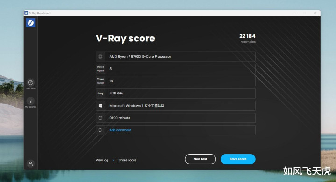Click the 01:00 minute duration text
The height and width of the screenshot is (182, 336).
point(120,118)
